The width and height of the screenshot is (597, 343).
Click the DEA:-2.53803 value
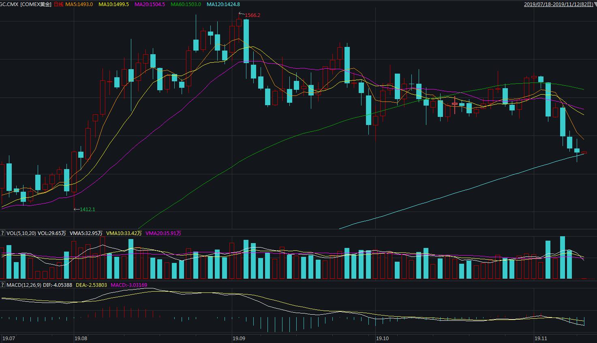pyautogui.click(x=92, y=285)
